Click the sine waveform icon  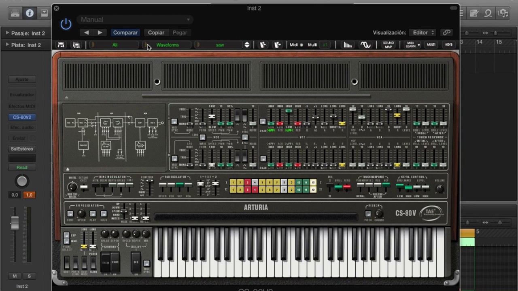(365, 45)
